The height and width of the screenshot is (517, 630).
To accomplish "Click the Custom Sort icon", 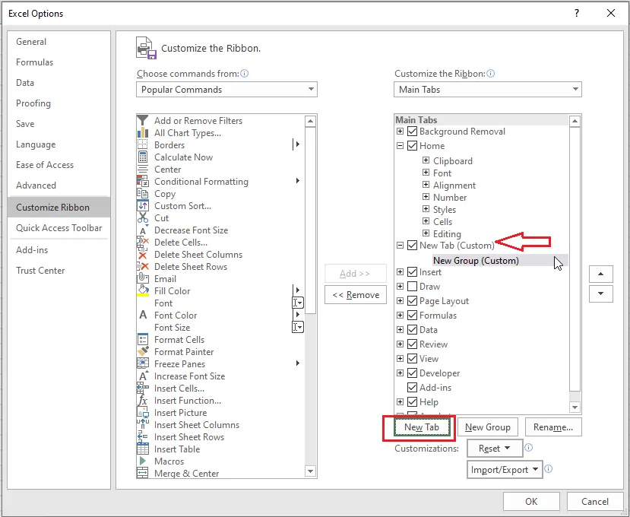I will 143,206.
